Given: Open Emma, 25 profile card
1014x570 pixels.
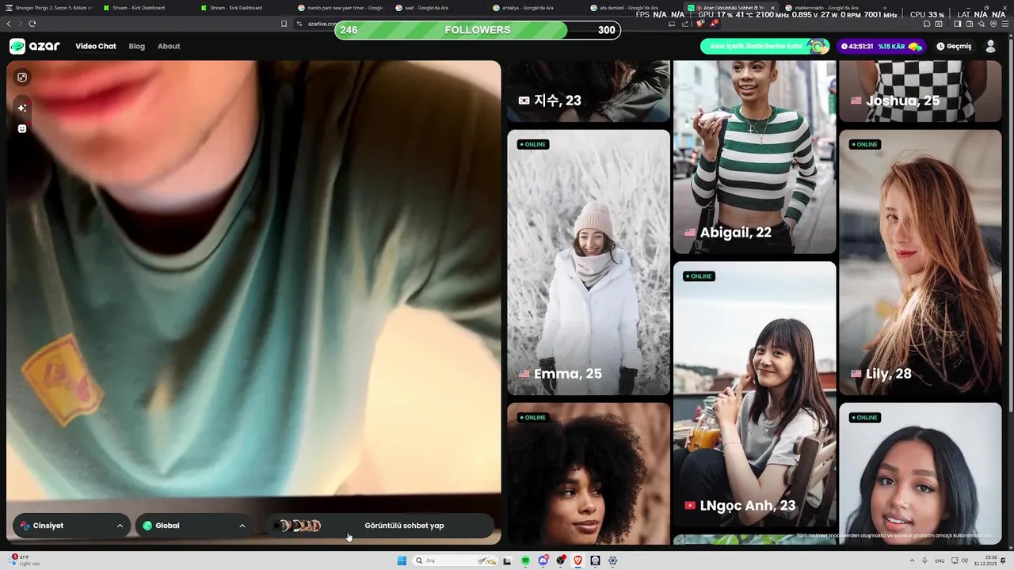Looking at the screenshot, I should click(589, 262).
